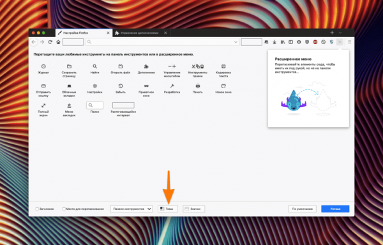Select the Новое окно icon
This screenshot has width=383, height=245.
tap(223, 86)
